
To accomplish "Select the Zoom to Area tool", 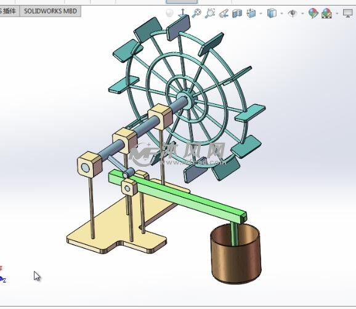I will coord(210,13).
